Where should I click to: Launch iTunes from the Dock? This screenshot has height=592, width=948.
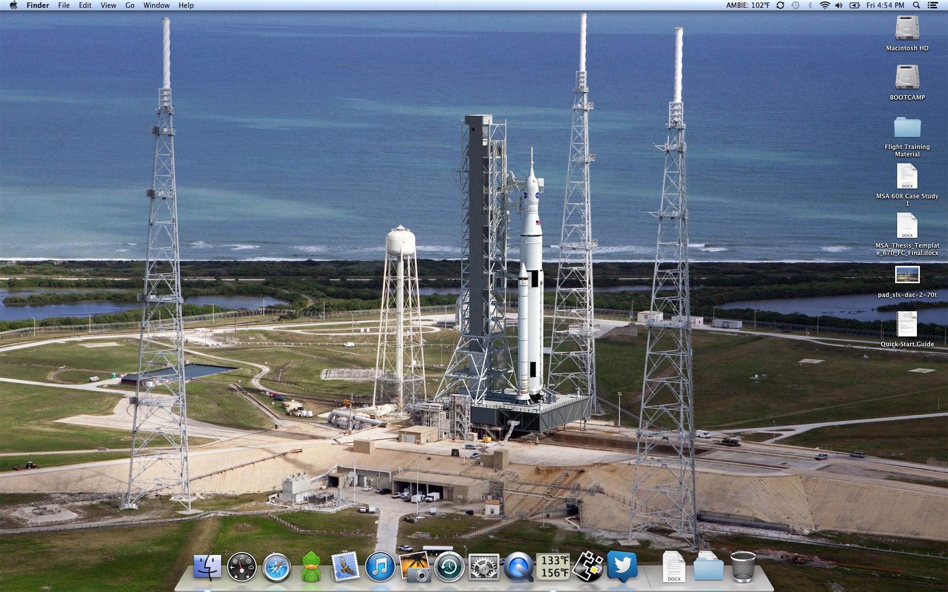tap(380, 567)
